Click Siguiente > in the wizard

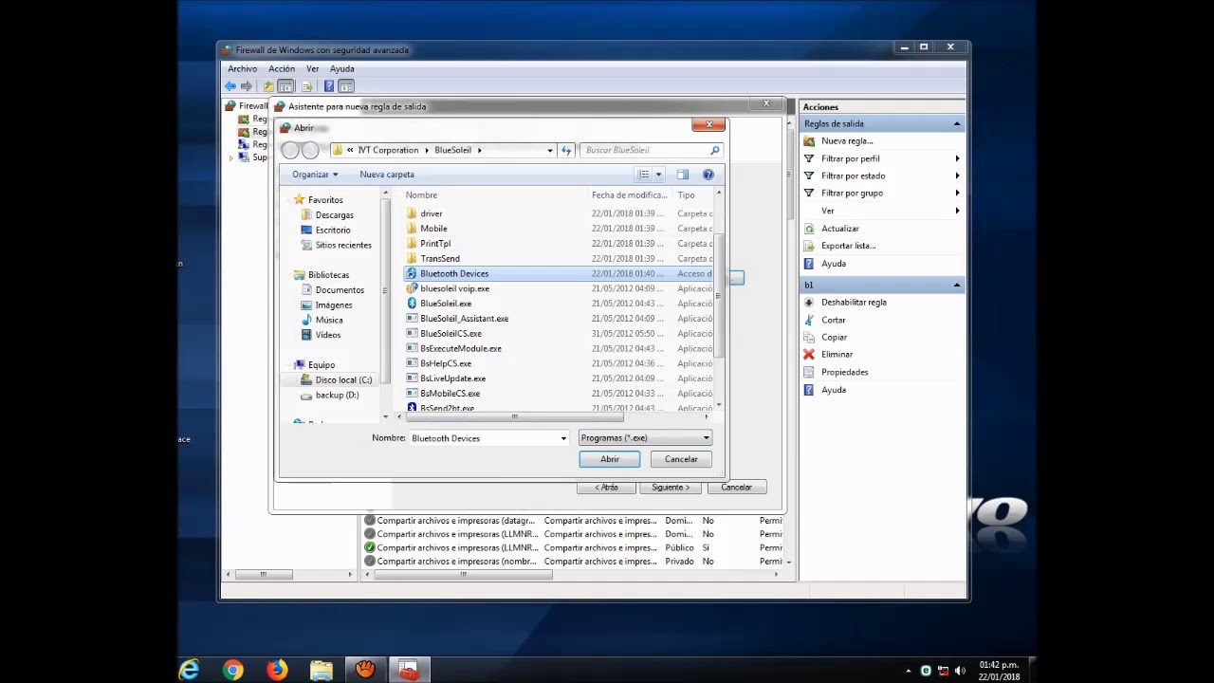tap(671, 488)
